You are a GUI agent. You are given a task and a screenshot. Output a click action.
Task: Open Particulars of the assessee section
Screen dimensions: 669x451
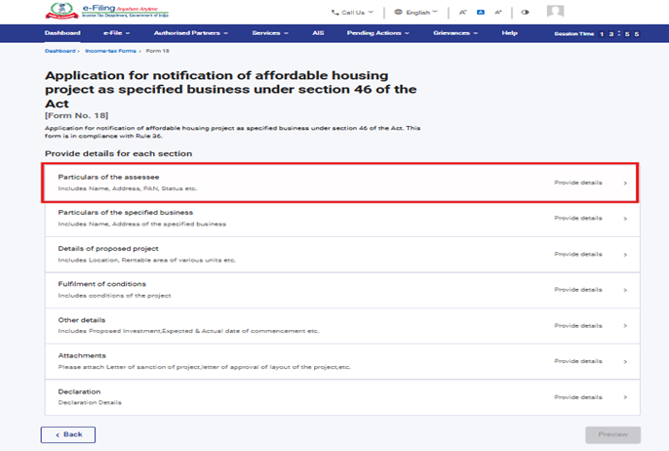pyautogui.click(x=339, y=183)
